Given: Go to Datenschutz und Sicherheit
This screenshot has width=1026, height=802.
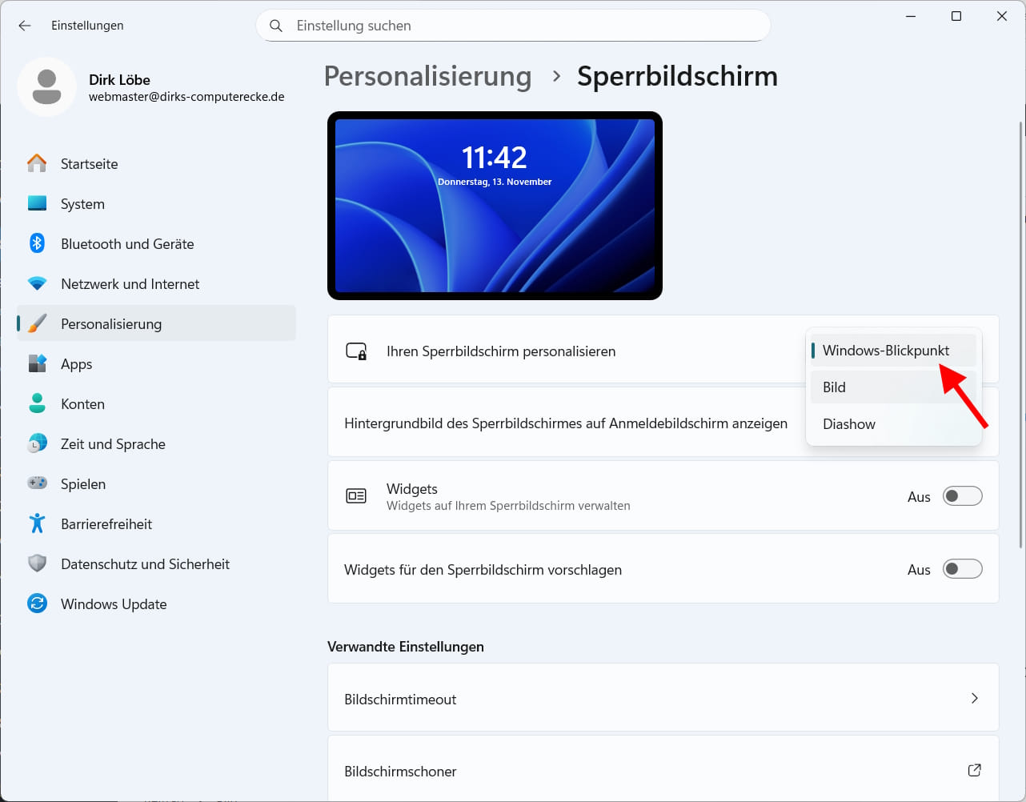Looking at the screenshot, I should coord(156,563).
